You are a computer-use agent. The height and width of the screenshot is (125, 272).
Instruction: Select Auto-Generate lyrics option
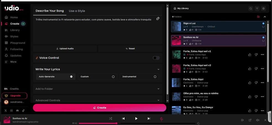pos(56,77)
